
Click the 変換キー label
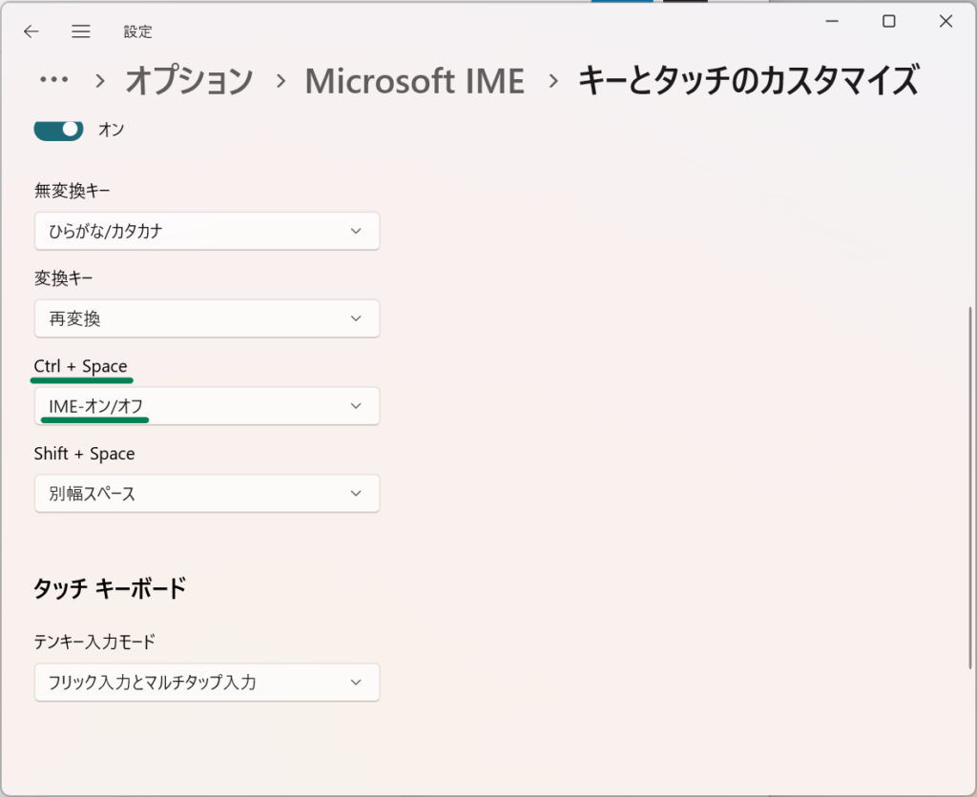pos(63,278)
